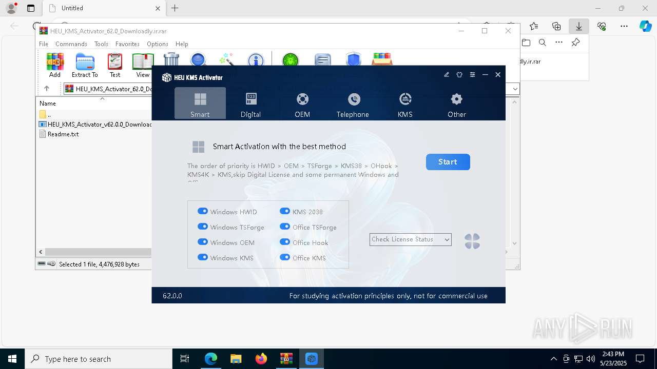Toggle the Windows OEM switch
Screen dimensions: 657x369
[203, 242]
